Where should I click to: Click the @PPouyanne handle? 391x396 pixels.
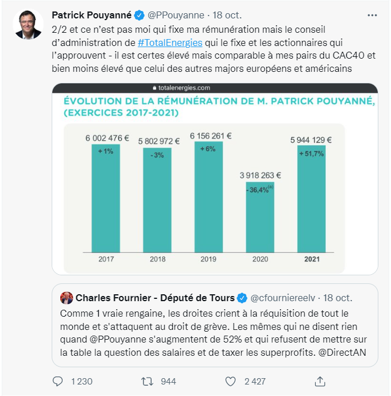coord(176,16)
